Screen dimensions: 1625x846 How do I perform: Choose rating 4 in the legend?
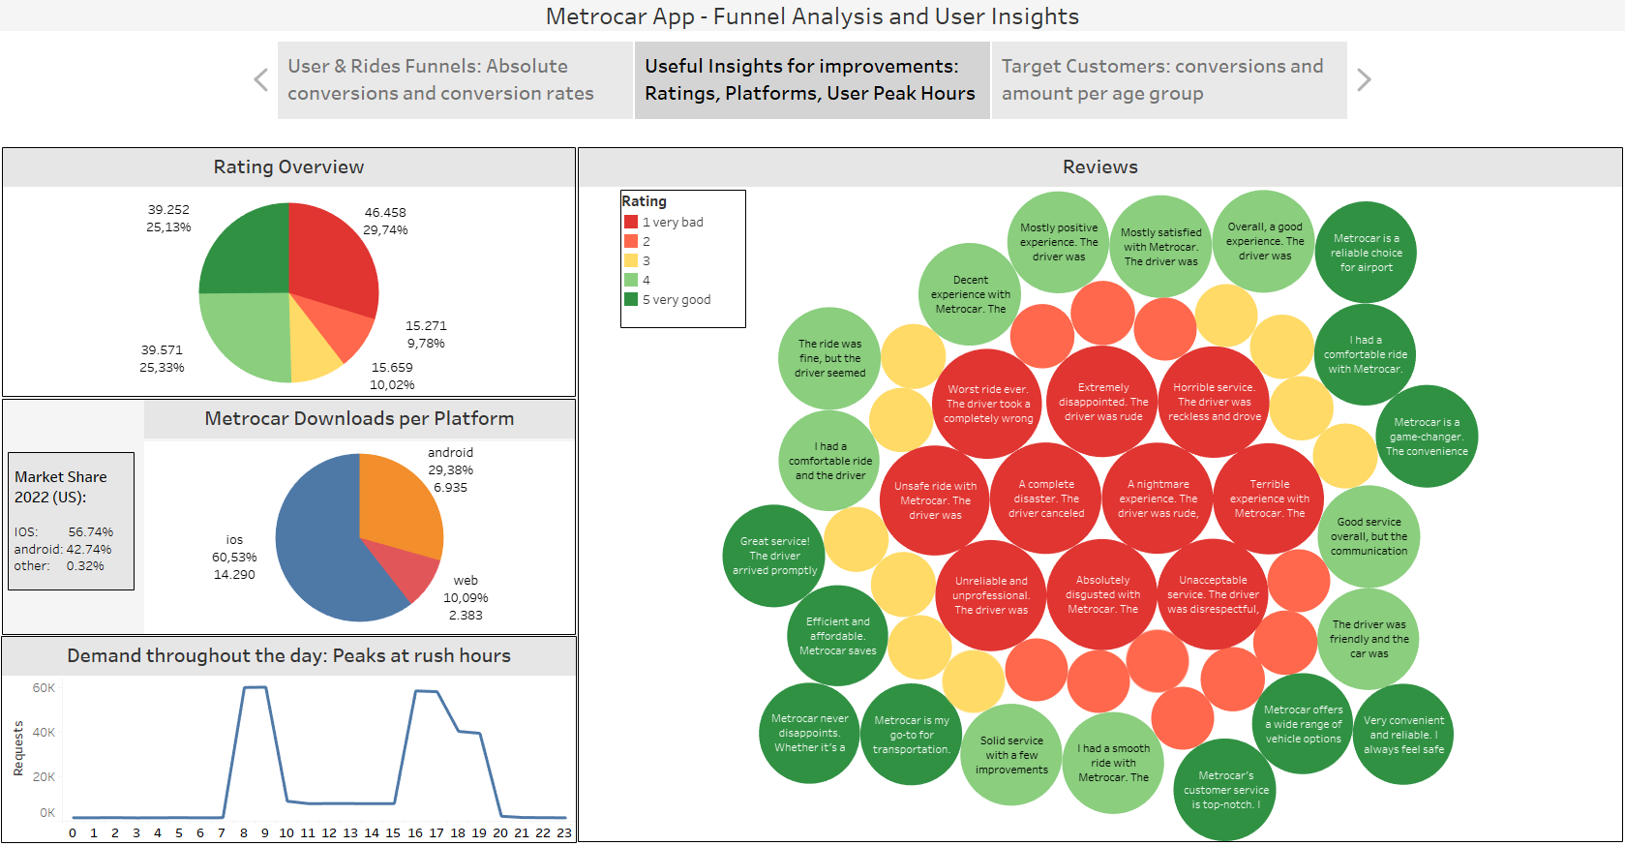click(x=631, y=281)
